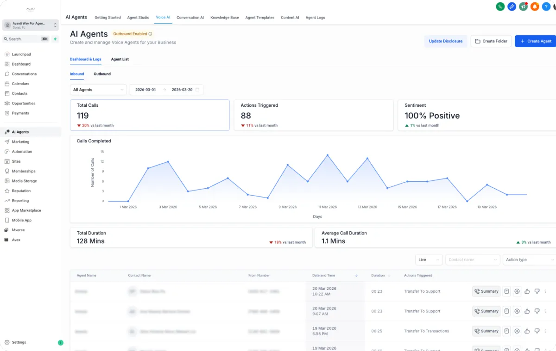556x351 pixels.
Task: Click the blue sparkle AI icon in header
Action: point(512,6)
